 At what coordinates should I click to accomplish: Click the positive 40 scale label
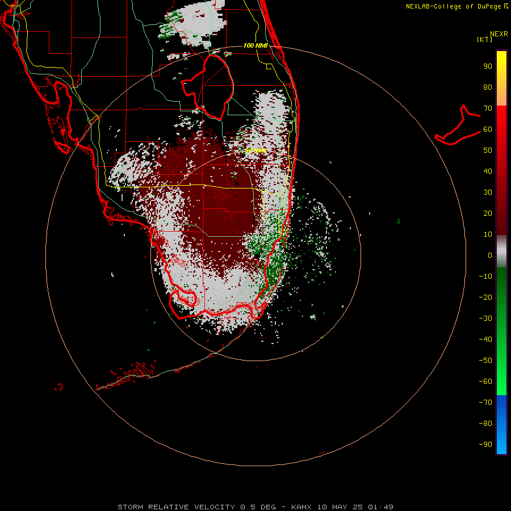pos(488,171)
